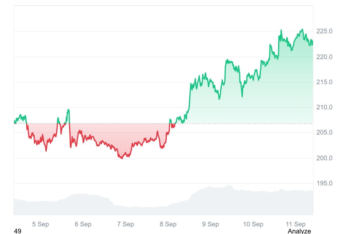The width and height of the screenshot is (351, 234).
Task: Click the red spike peak before 6 Sep
Action: (x=68, y=110)
